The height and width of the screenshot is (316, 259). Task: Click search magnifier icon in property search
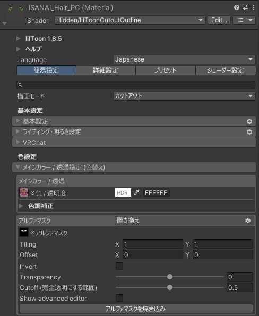click(20, 85)
